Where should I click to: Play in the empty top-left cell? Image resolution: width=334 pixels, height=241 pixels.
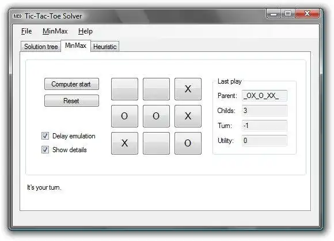tap(124, 89)
